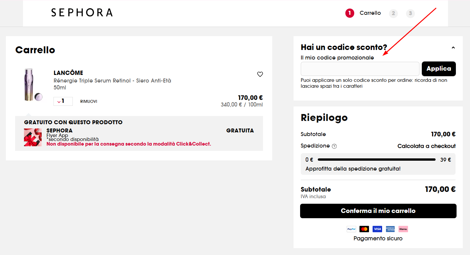
Task: Click the Sephora logo
Action: point(82,13)
